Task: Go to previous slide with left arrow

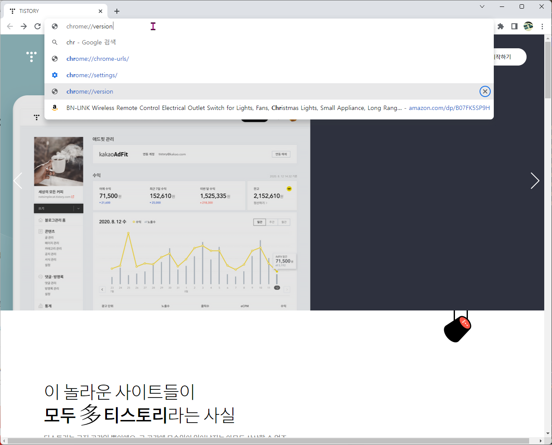Action: pos(18,181)
